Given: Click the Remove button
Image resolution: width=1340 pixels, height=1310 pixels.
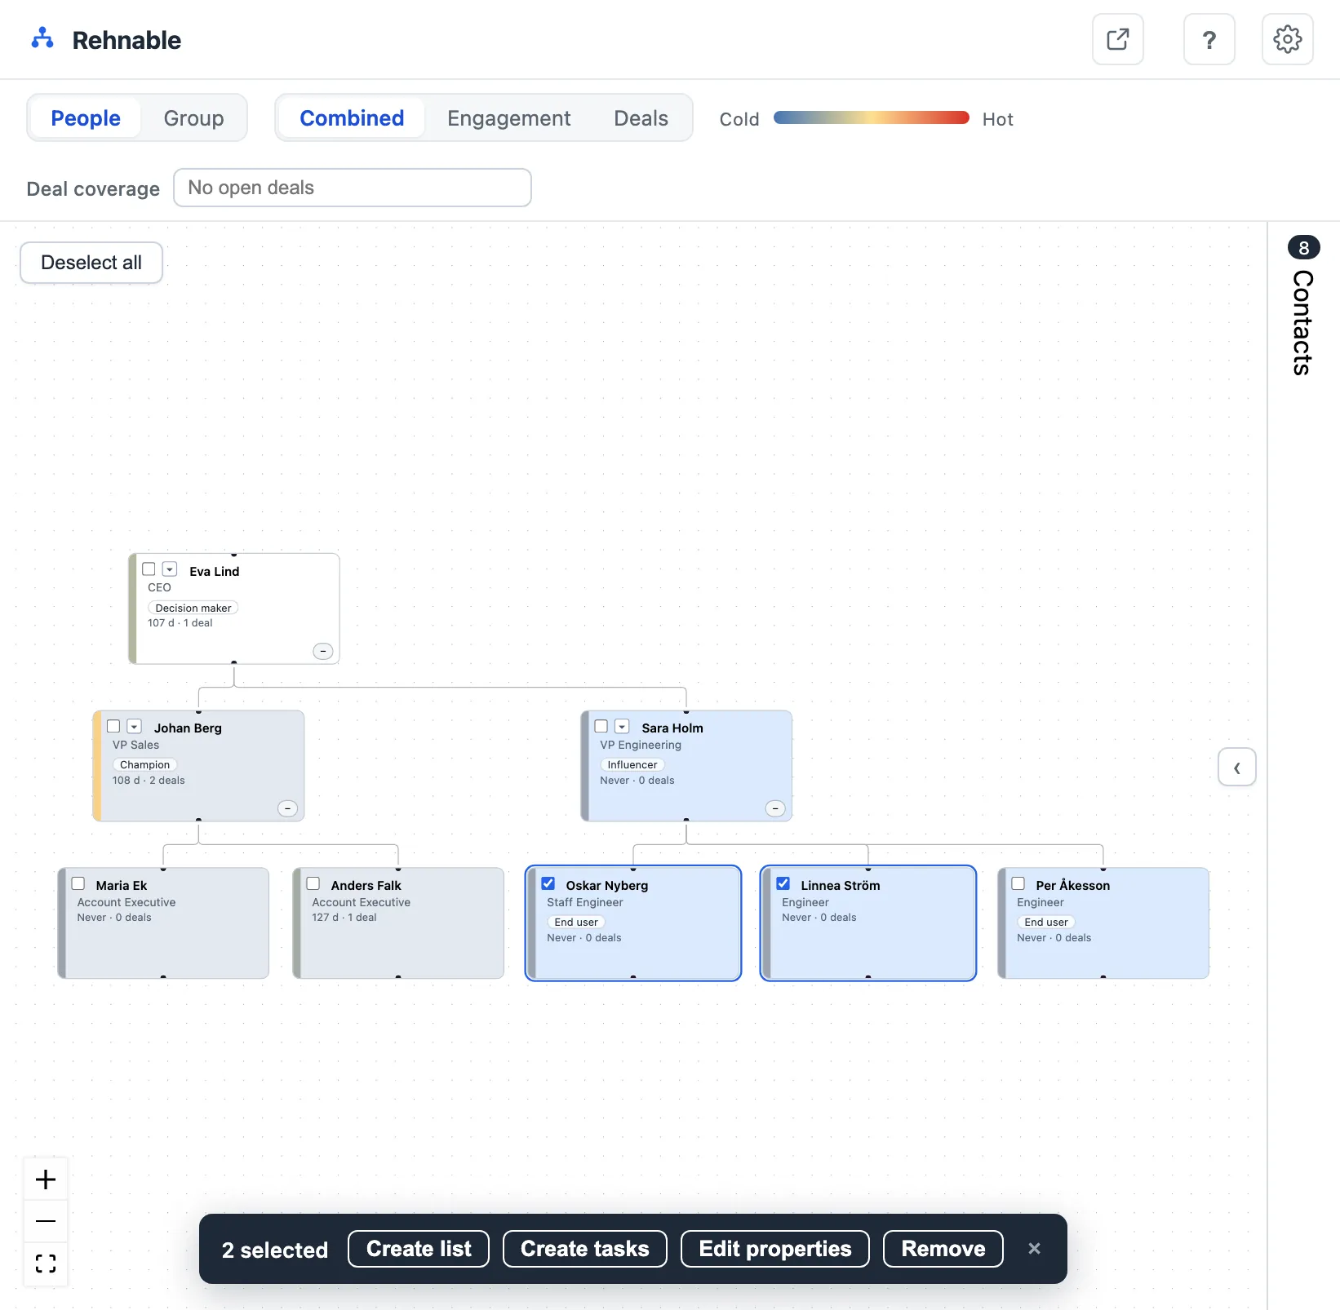Looking at the screenshot, I should pyautogui.click(x=943, y=1249).
